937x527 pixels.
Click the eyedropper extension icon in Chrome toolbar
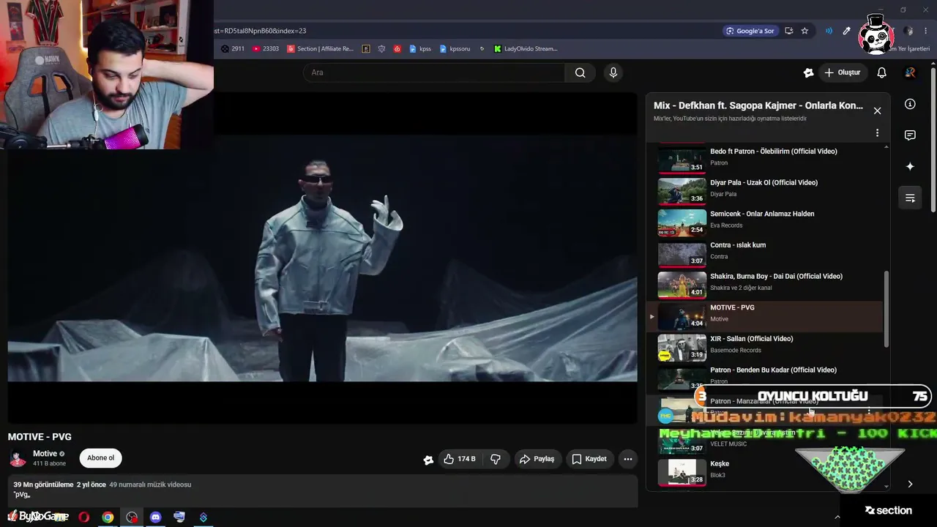click(x=846, y=31)
